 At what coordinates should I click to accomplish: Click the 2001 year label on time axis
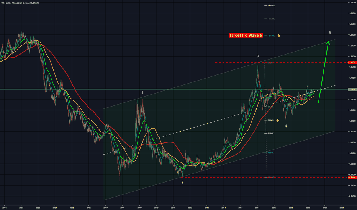tap(4, 208)
